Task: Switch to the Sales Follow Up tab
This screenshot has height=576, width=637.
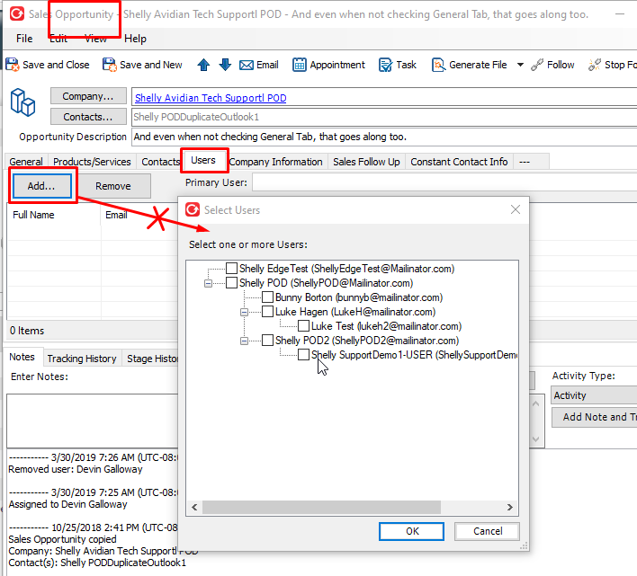Action: [366, 162]
